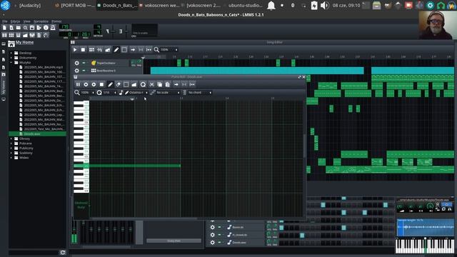The width and height of the screenshot is (457, 257).
Task: Show Song Editor window button
Action: tap(4, 35)
